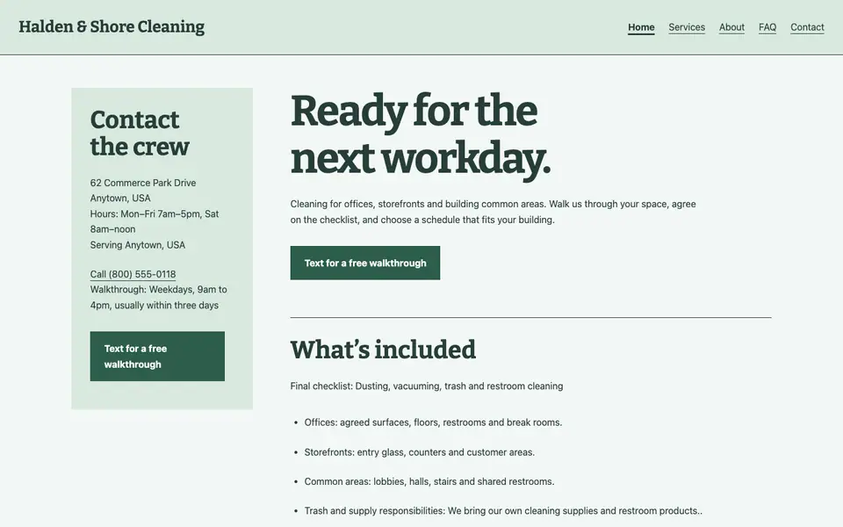
Task: Click the main hero "Text for a free walkthrough" button
Action: pyautogui.click(x=365, y=263)
